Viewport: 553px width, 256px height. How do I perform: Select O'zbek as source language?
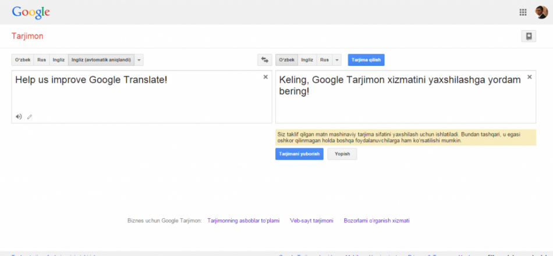coord(23,60)
